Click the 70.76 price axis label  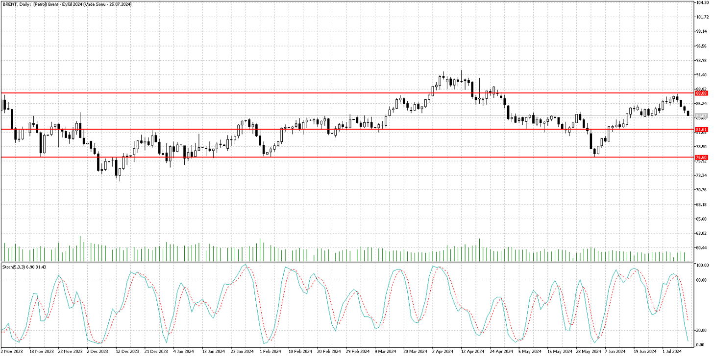(702, 190)
